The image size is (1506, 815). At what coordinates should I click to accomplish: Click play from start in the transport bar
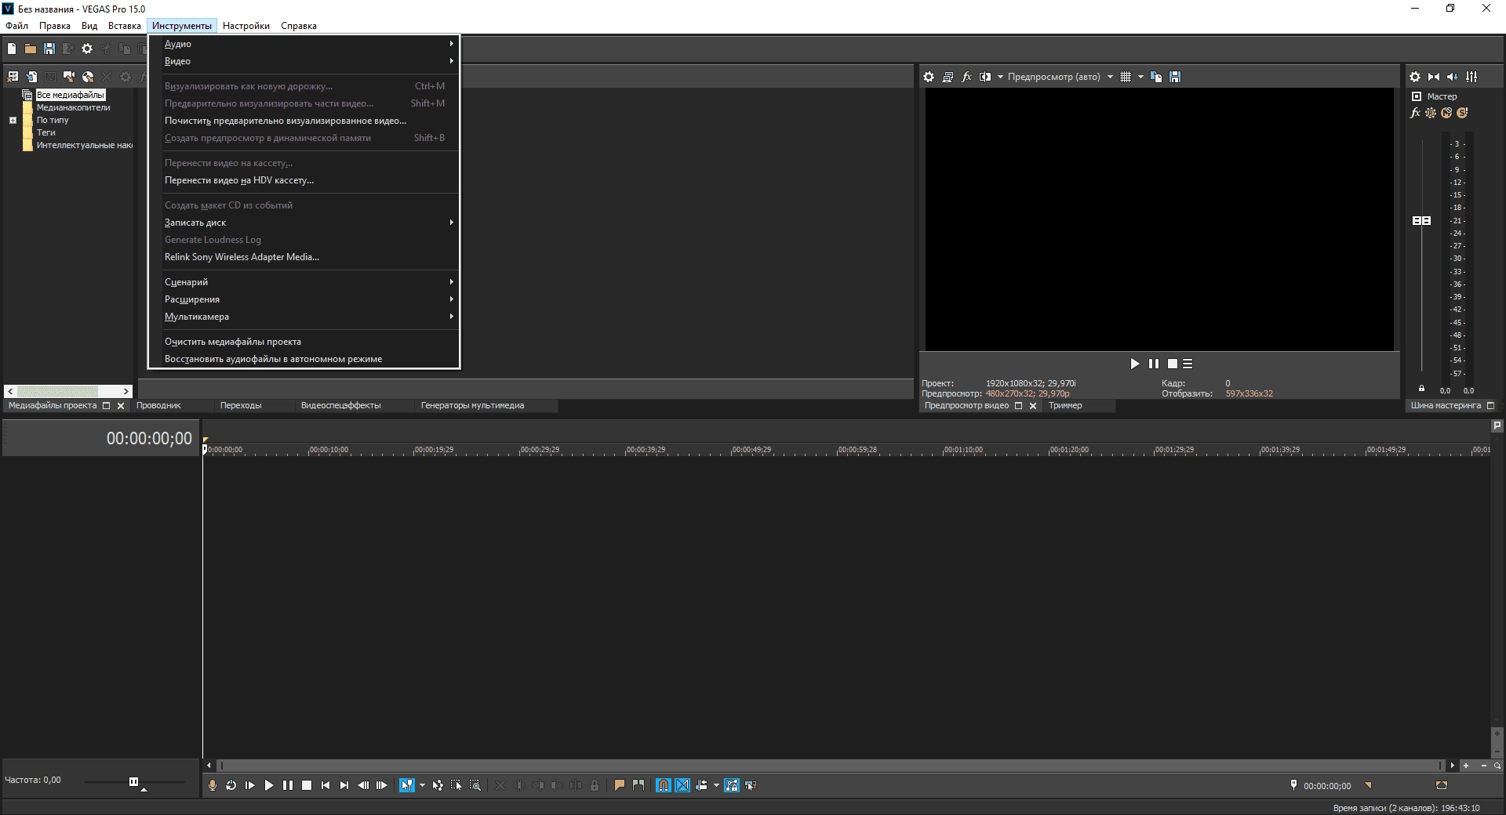(x=250, y=785)
